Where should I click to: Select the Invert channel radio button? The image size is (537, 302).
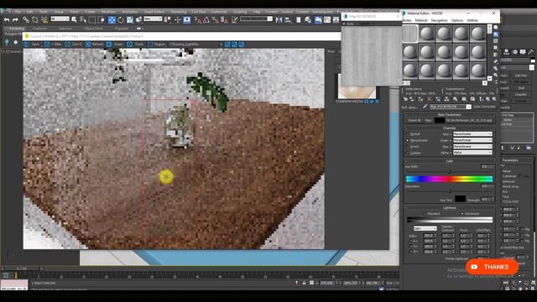pos(408,147)
